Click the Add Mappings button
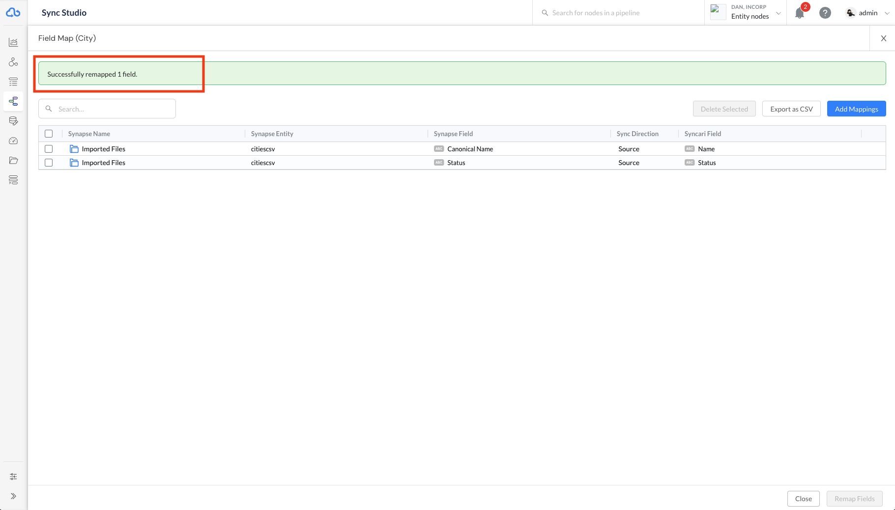 [856, 109]
